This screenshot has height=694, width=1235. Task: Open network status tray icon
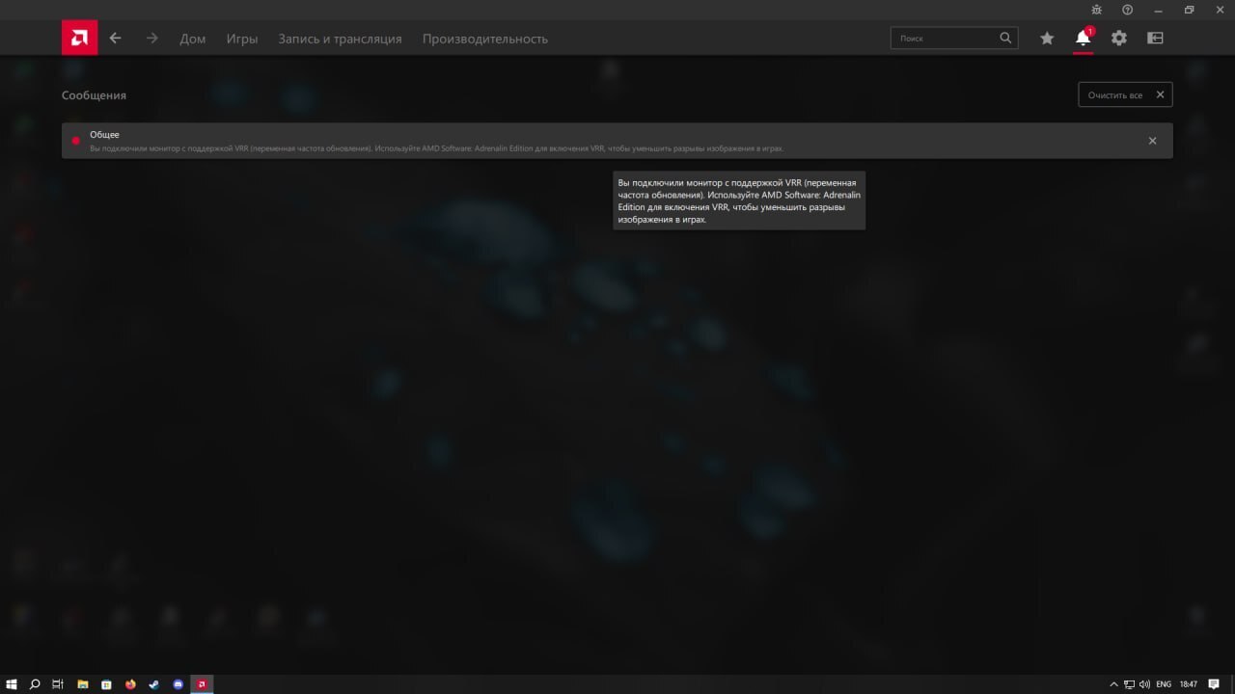click(x=1130, y=684)
